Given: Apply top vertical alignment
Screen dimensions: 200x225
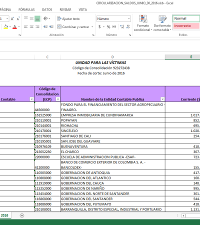Looking at the screenshot, I should 26,18.
